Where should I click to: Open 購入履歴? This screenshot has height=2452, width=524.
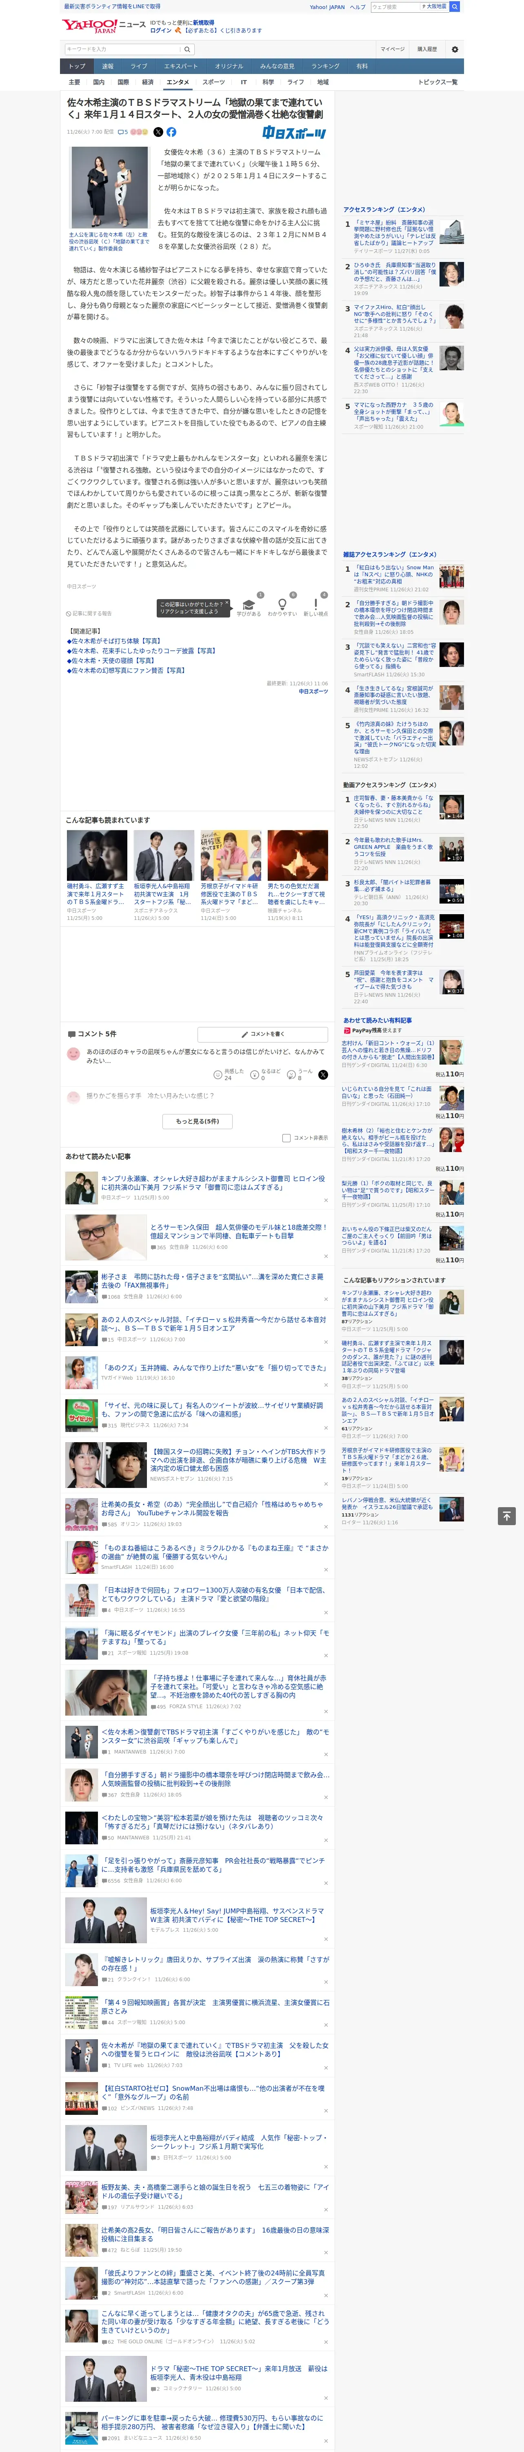427,49
